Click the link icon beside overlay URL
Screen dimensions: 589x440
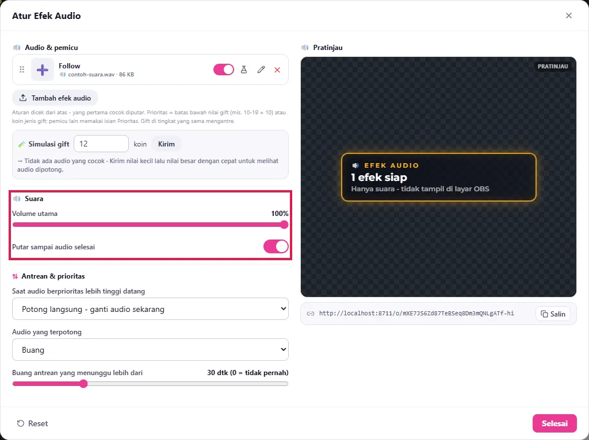coord(310,314)
